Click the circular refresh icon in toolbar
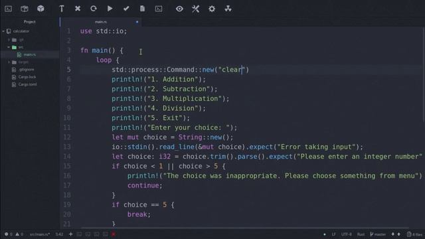Screen dimensions: 425x239 pos(94,9)
